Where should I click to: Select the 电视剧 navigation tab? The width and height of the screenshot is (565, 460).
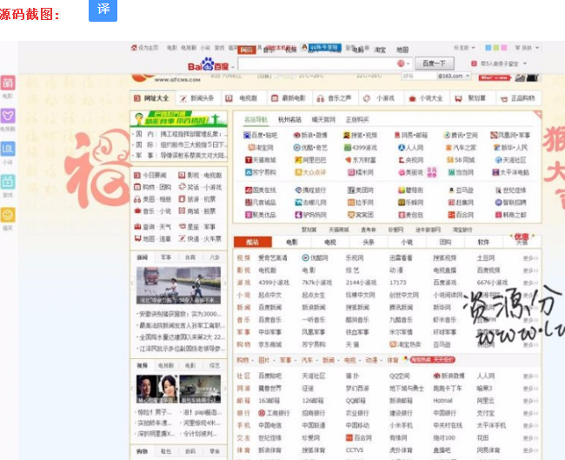pos(243,98)
